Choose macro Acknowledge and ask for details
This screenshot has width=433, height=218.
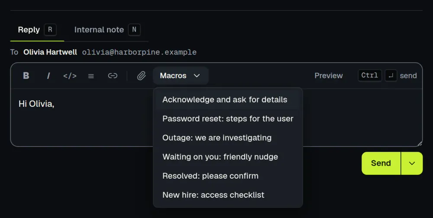228,99
